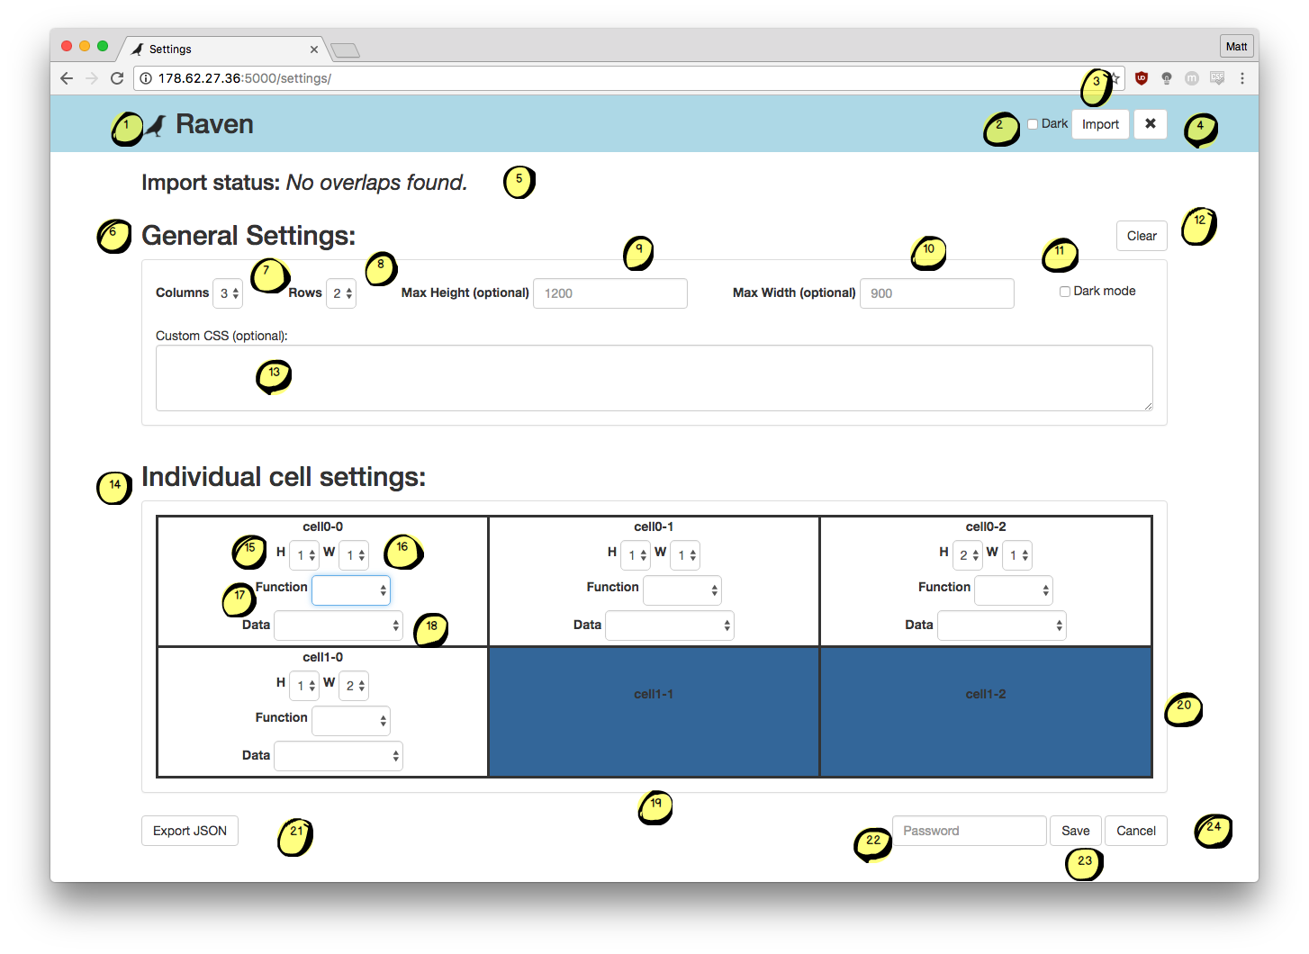Click the uBlock shield extension icon
Screen dimensions: 1309x954
click(1142, 78)
